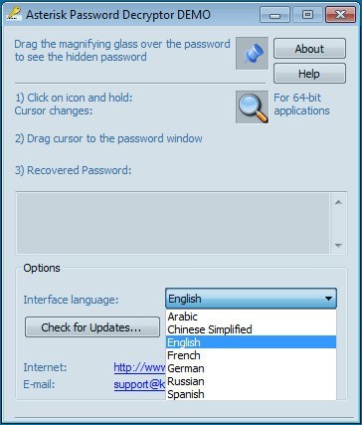Open the Help button
The height and width of the screenshot is (425, 362).
point(309,74)
